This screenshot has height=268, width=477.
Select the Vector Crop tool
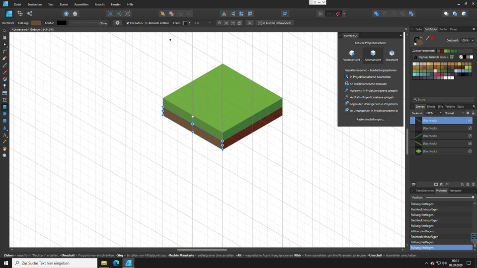pos(4,100)
